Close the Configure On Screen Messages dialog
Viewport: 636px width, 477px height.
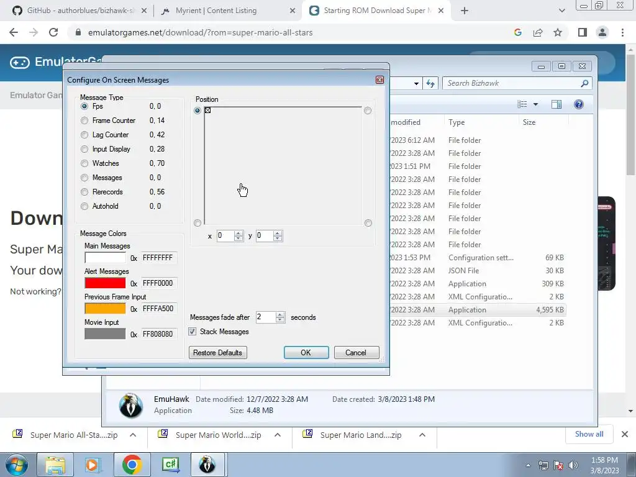point(379,80)
